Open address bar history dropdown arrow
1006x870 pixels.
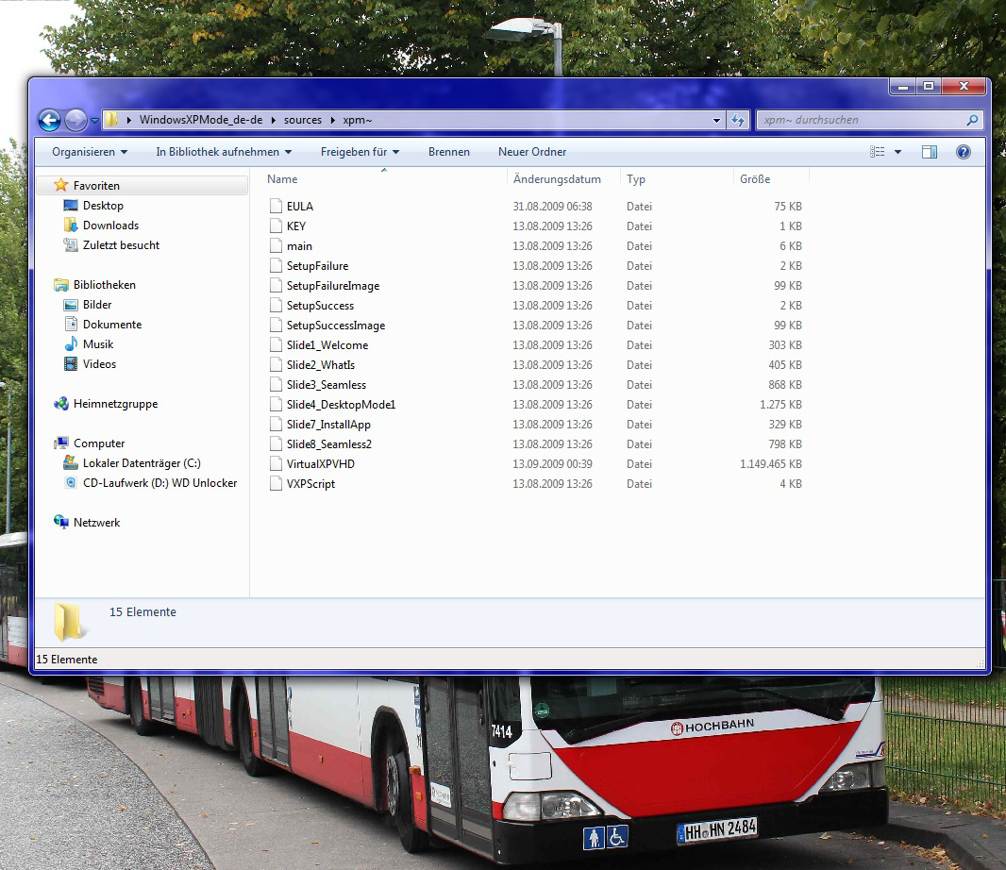click(716, 121)
